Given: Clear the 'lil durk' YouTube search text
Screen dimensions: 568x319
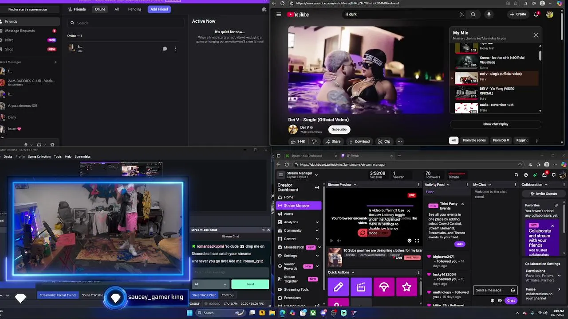Looking at the screenshot, I should pyautogui.click(x=462, y=14).
